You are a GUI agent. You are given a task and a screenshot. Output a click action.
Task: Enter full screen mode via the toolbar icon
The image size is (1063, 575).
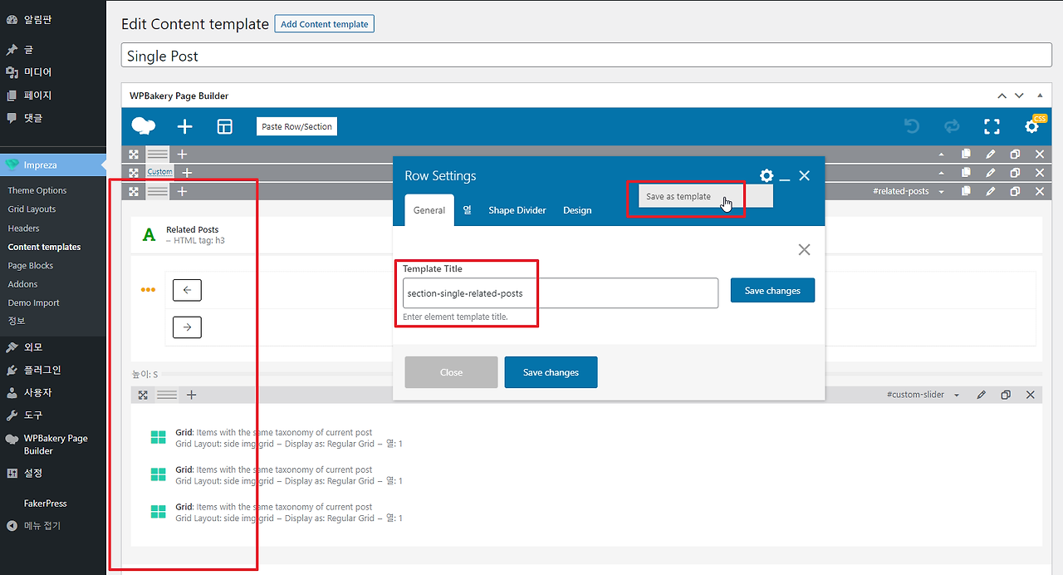(x=992, y=126)
